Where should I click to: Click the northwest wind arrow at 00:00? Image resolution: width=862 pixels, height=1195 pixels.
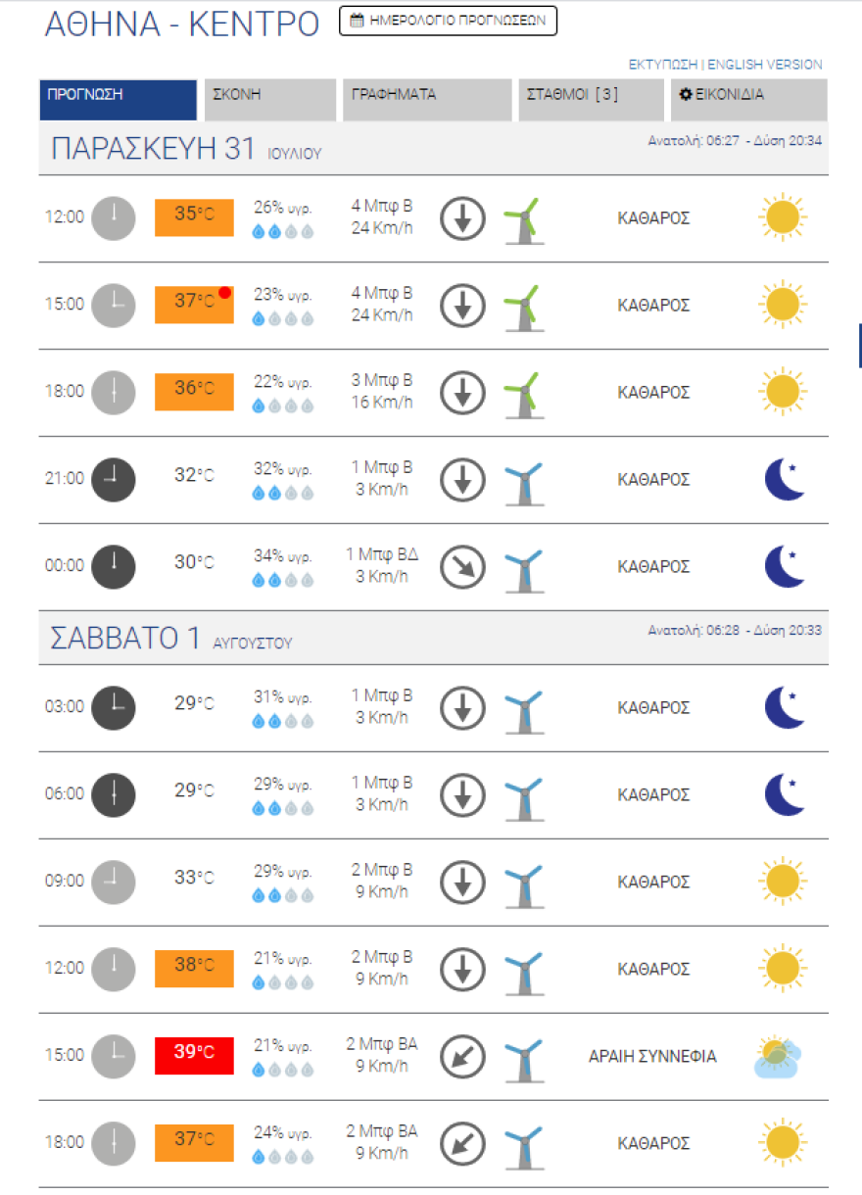pyautogui.click(x=462, y=567)
